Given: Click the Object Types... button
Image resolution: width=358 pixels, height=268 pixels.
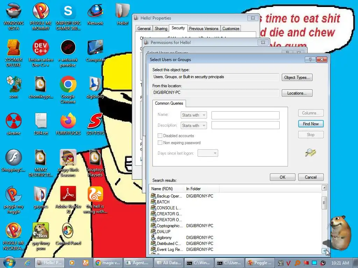Looking at the screenshot, I should (x=297, y=77).
